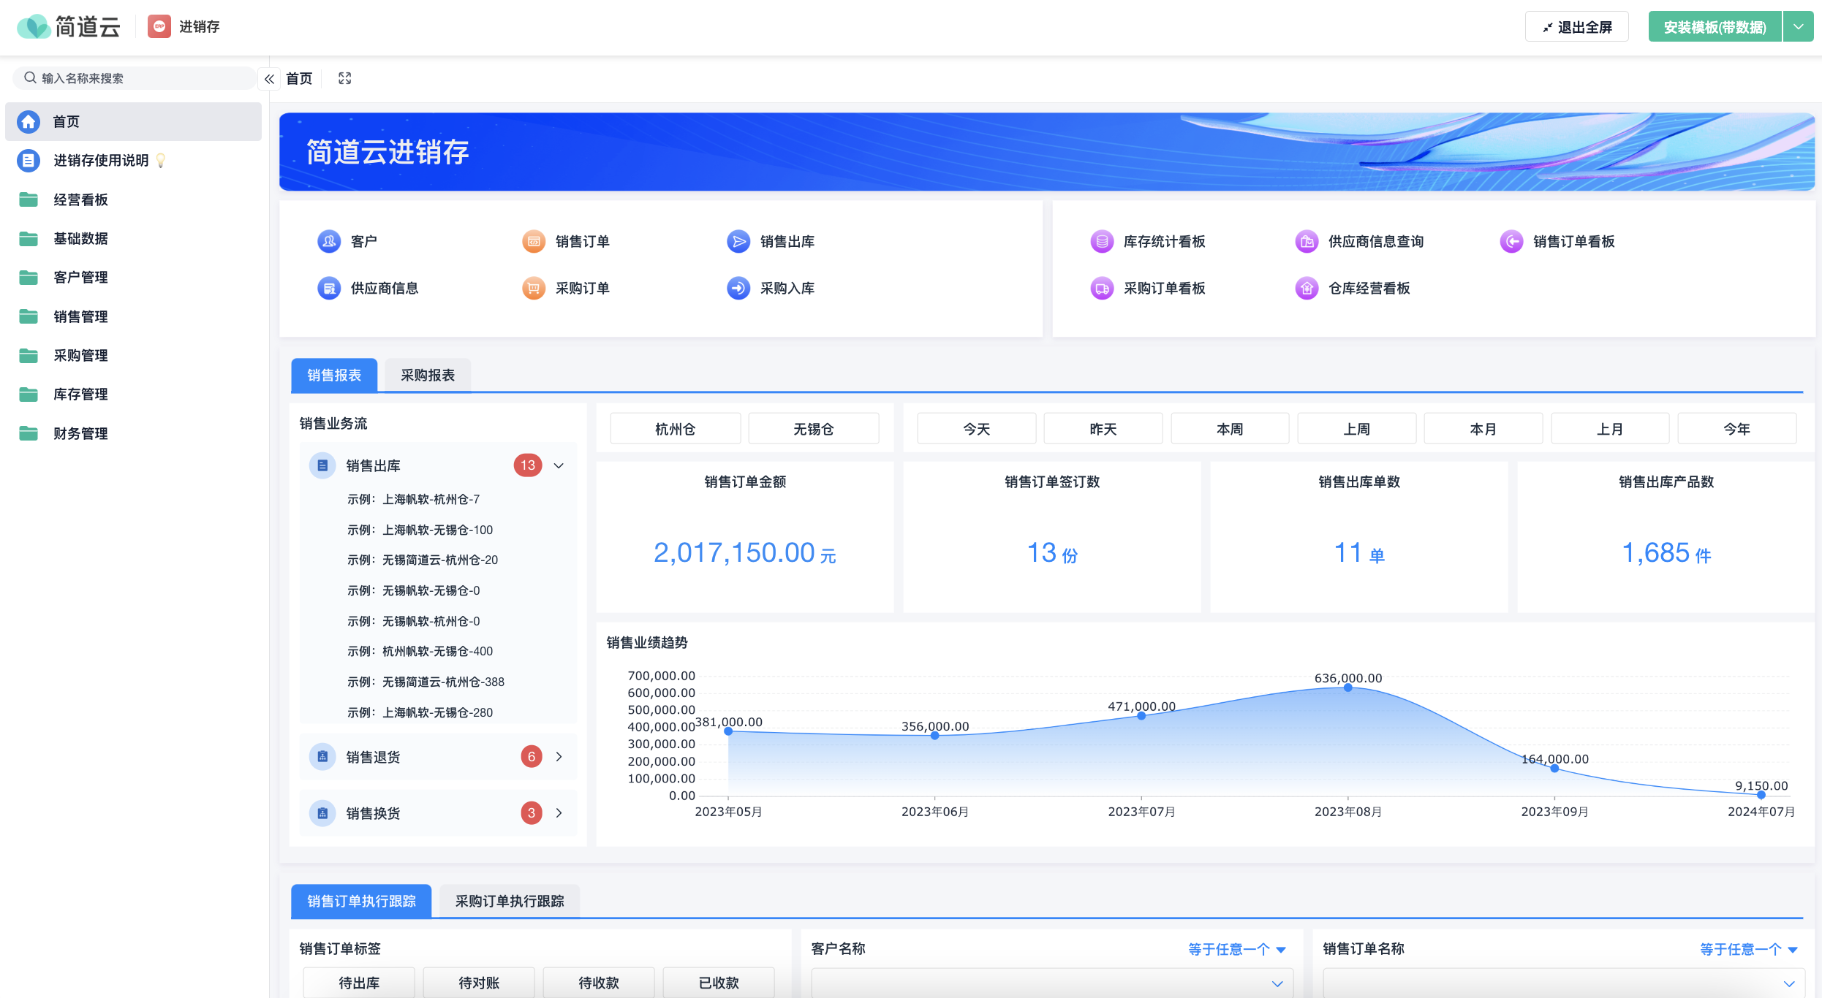Click the 销售出库 paper-plane icon
This screenshot has height=998, width=1822.
738,241
